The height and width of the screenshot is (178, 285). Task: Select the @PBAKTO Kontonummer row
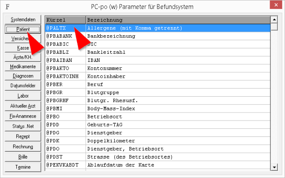coord(158,68)
